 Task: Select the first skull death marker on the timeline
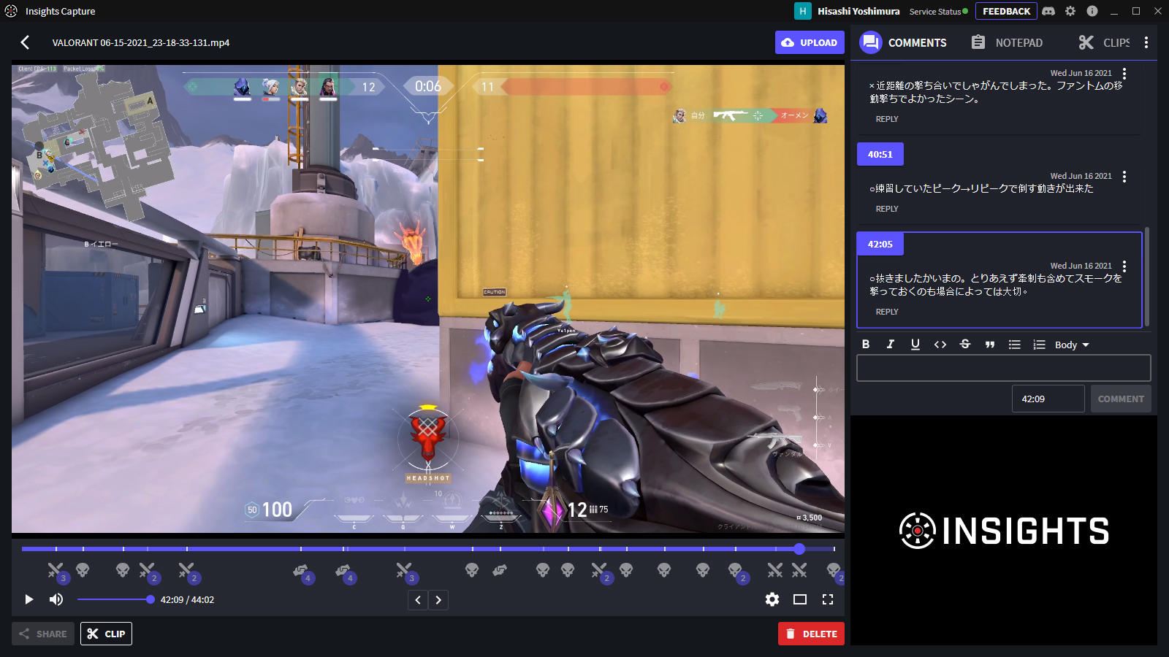[83, 569]
